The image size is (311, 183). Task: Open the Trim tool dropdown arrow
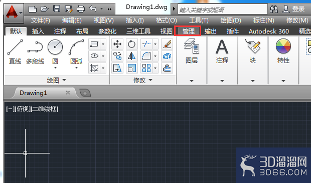coord(155,44)
